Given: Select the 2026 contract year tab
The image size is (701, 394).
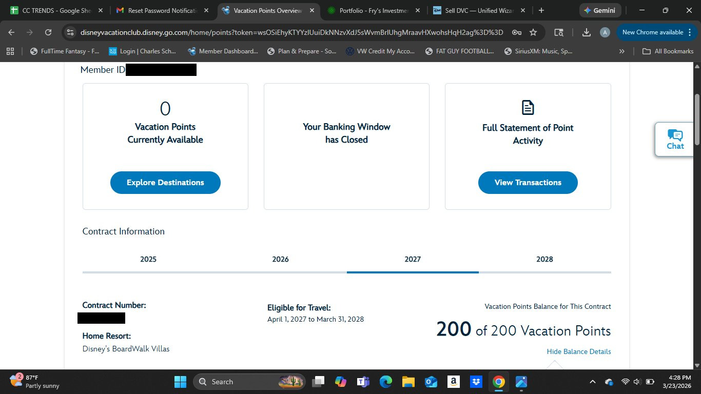Looking at the screenshot, I should [280, 260].
